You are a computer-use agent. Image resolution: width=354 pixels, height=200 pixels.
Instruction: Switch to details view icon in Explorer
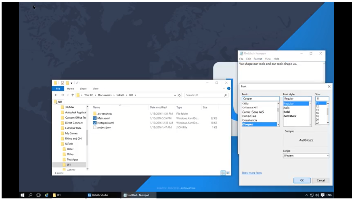coord(223,173)
